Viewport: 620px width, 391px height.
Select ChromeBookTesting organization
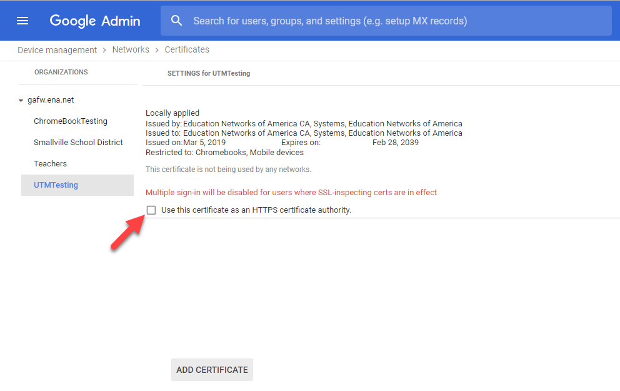pyautogui.click(x=71, y=121)
